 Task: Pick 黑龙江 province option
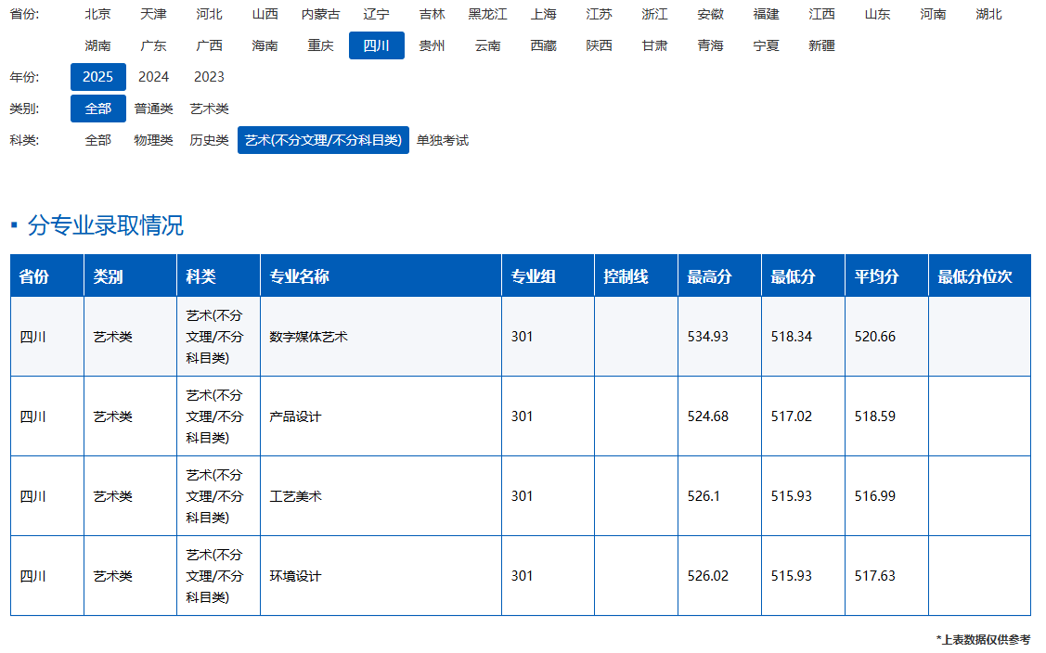point(487,14)
